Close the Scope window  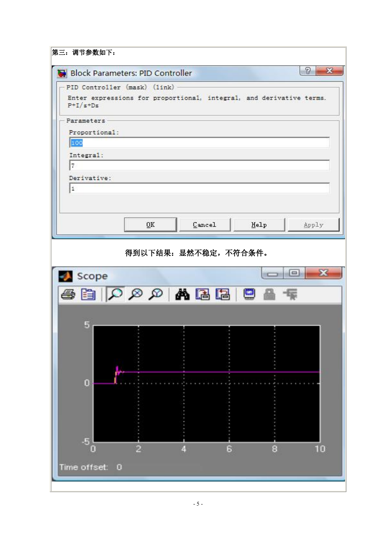click(323, 273)
